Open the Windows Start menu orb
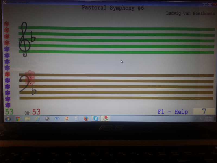 coord(8,119)
